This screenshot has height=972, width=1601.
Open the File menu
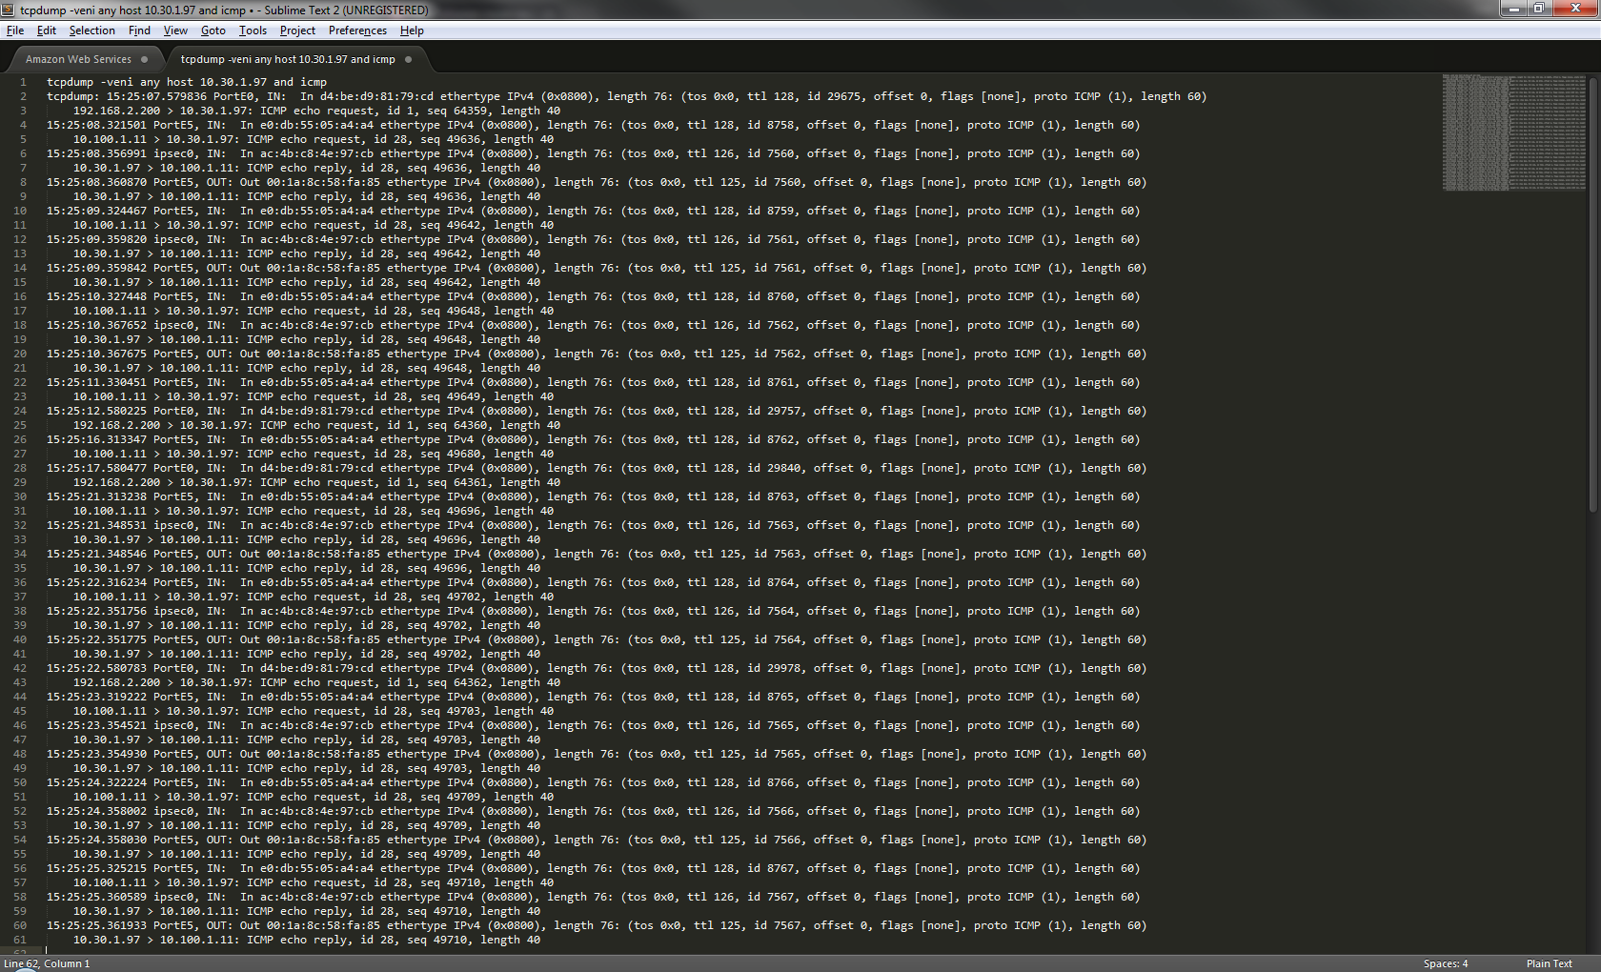[x=14, y=30]
